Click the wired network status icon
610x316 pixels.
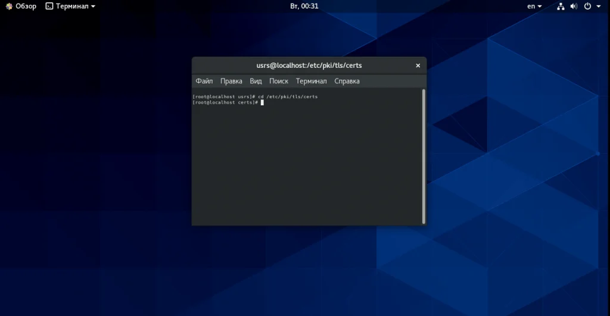click(561, 6)
